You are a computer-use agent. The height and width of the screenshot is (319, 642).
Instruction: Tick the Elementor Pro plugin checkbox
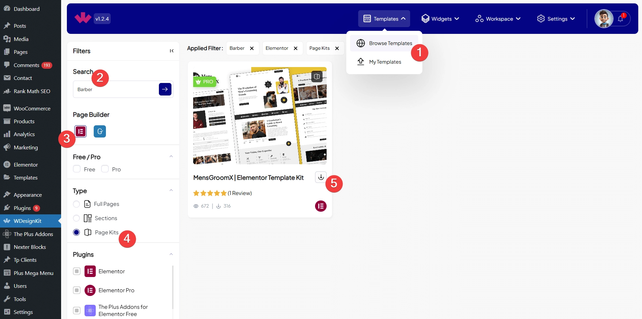coord(77,290)
